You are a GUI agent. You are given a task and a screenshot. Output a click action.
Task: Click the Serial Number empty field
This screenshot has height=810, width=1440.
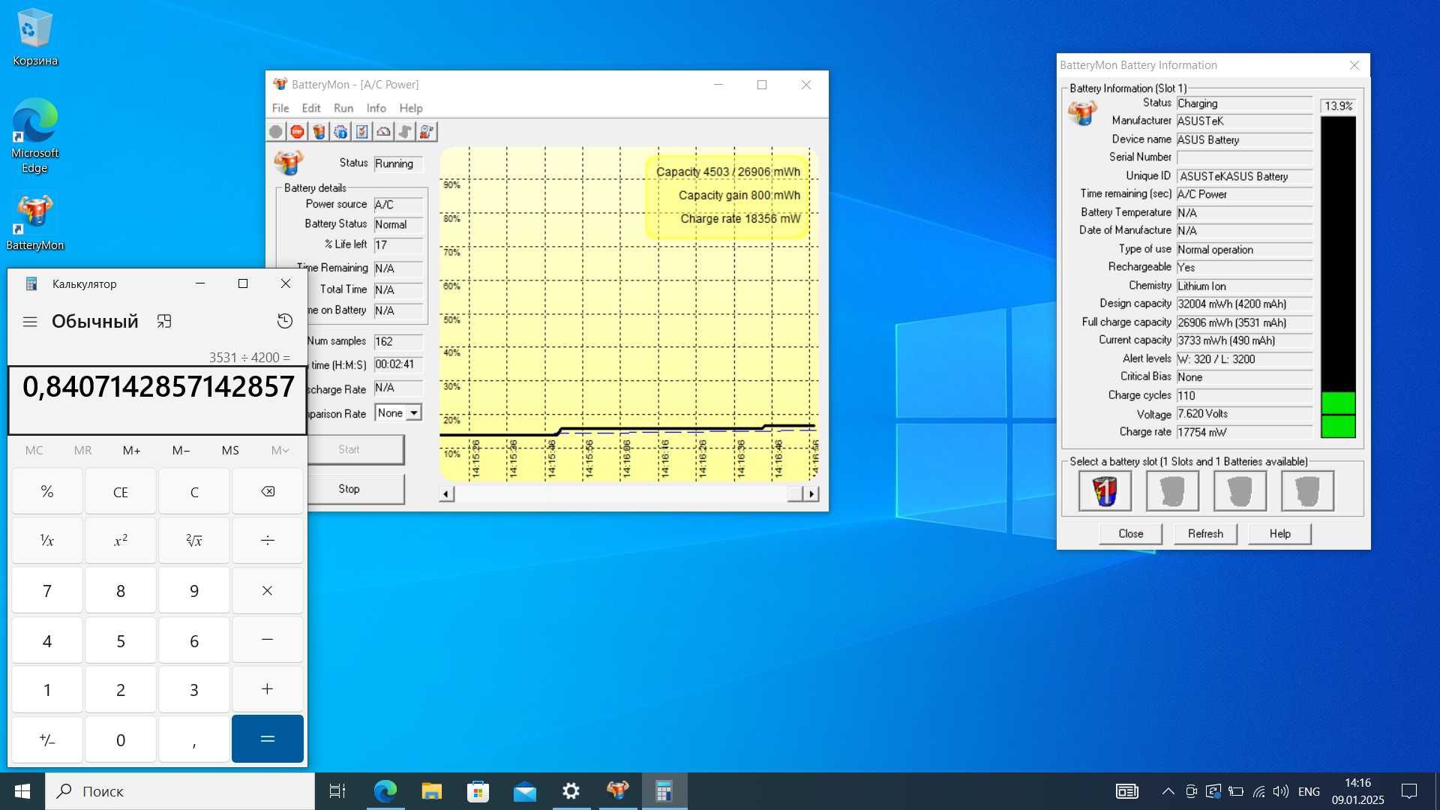coord(1244,158)
